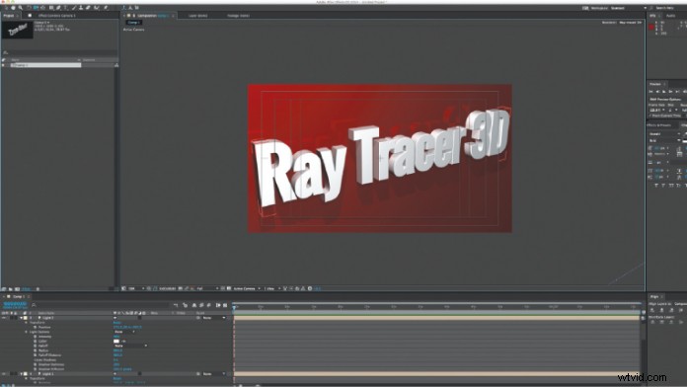Select the Roto Brush tool
Screen dimensions: 687x387
96,8
